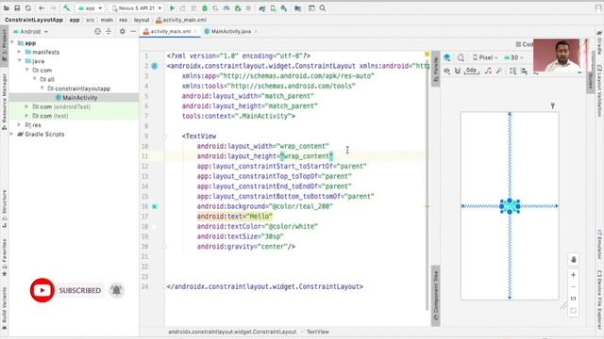Screen dimensions: 604x339
Task: Open Search Everywhere magnifier icon
Action: 323,8
